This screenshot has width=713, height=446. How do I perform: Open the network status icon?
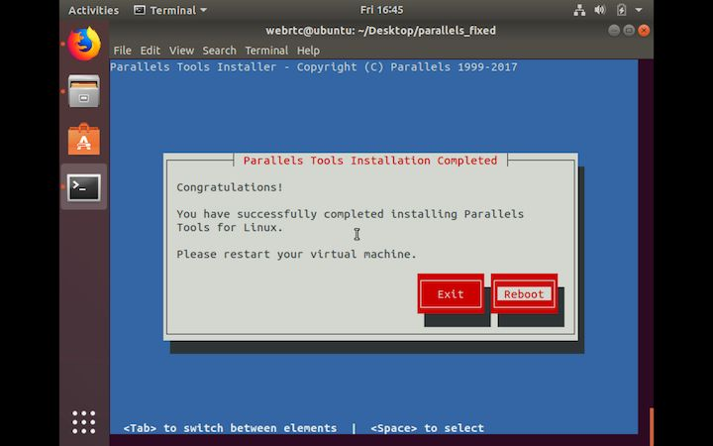[x=579, y=10]
